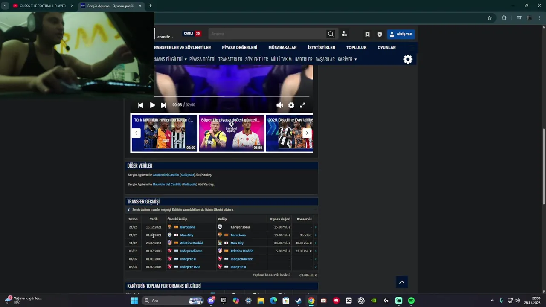Focus the Arama search field
This screenshot has height=307, width=546.
(x=267, y=34)
